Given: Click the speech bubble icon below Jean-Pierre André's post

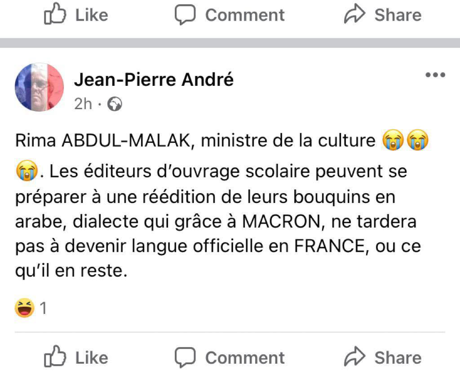Looking at the screenshot, I should [x=185, y=357].
